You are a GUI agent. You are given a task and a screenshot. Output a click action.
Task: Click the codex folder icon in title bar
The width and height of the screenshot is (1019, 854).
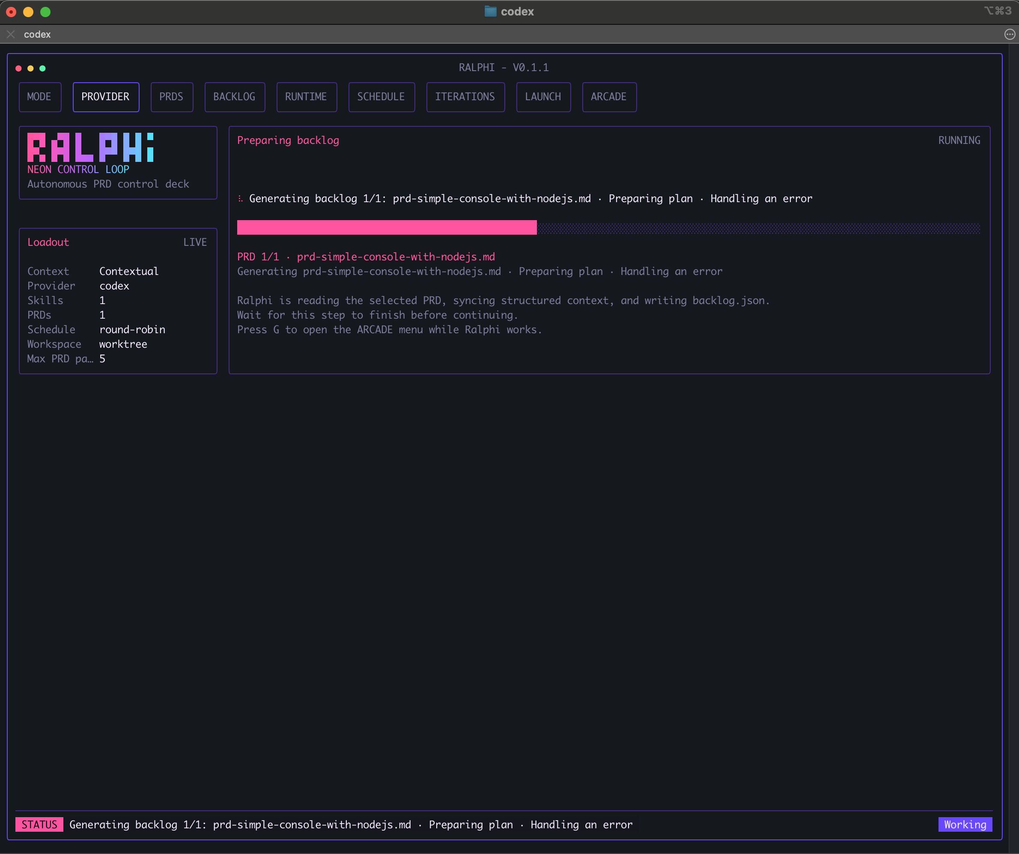click(491, 11)
